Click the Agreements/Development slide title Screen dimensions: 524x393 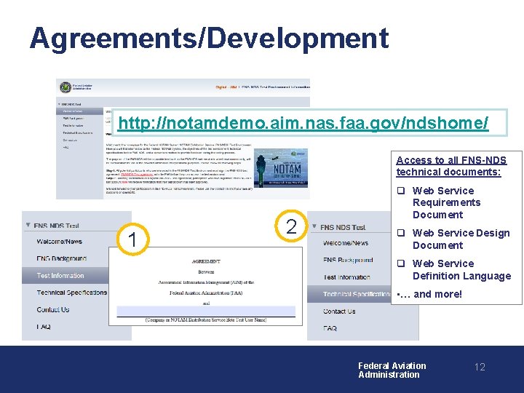pos(209,38)
